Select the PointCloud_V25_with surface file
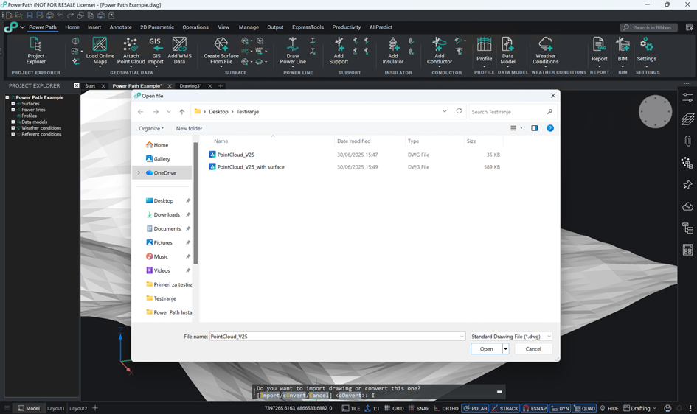 point(250,166)
